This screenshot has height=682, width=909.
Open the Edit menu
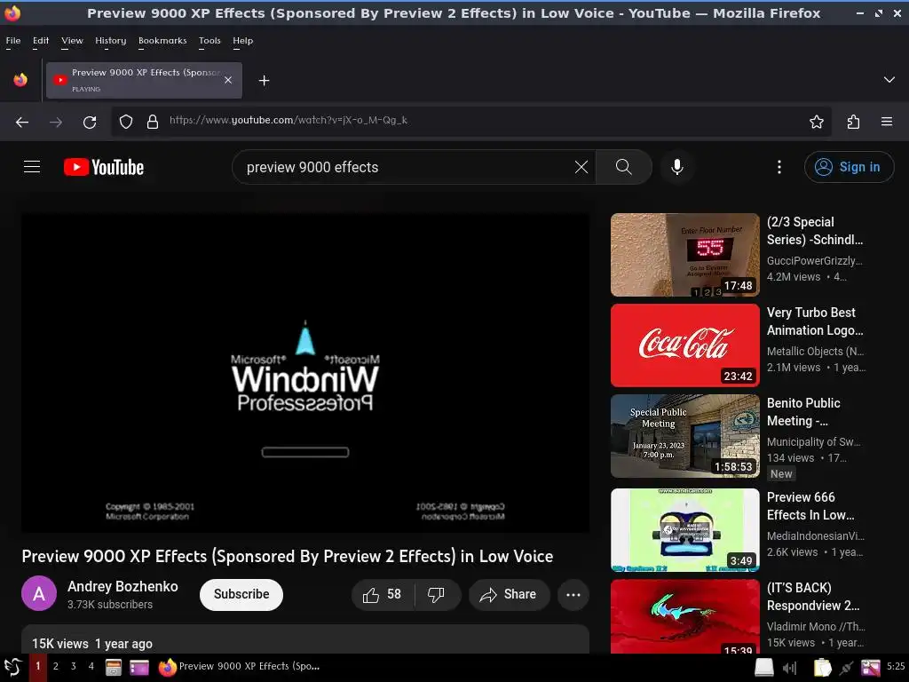pos(41,41)
